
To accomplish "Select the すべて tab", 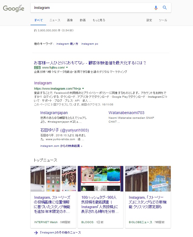I will (38, 20).
